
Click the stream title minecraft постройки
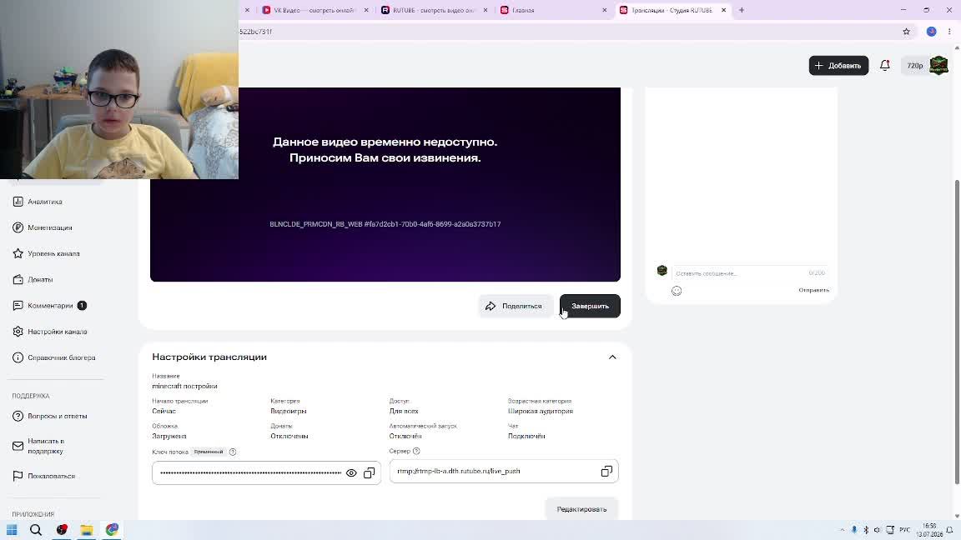tap(184, 387)
